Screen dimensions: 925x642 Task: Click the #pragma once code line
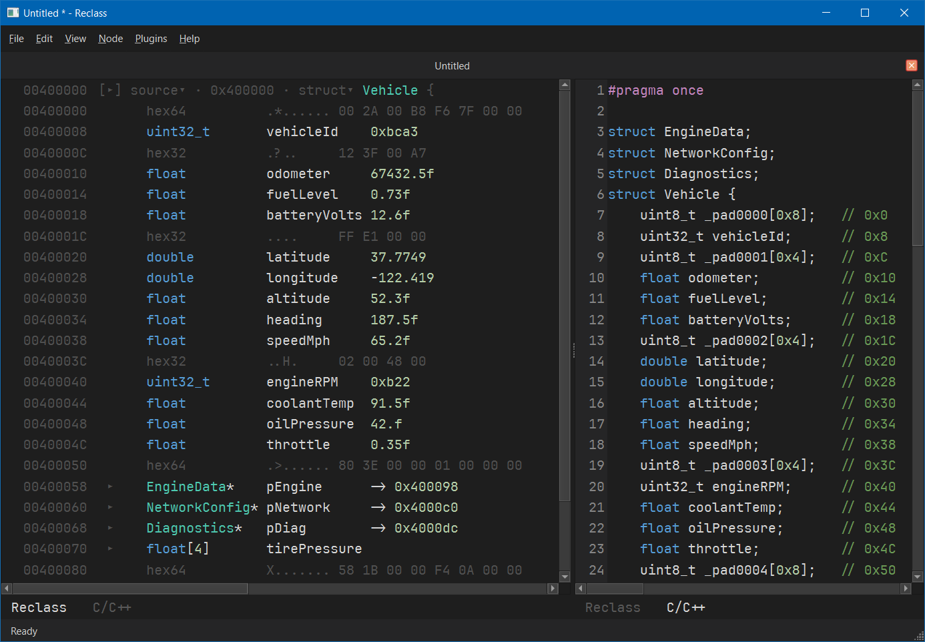655,90
